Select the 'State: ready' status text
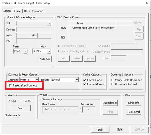The image size is (151, 135). click(x=13, y=115)
